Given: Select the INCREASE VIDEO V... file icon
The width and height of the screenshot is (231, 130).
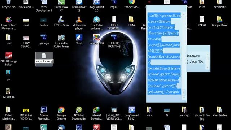Looking at the screenshot, I should point(26,114).
